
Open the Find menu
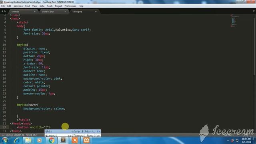28,6
